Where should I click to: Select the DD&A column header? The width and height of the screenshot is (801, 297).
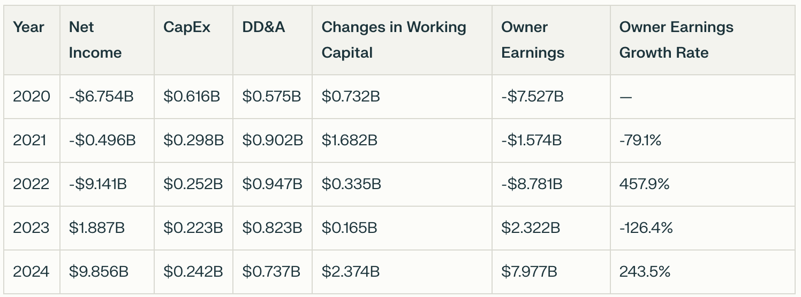[x=264, y=27]
